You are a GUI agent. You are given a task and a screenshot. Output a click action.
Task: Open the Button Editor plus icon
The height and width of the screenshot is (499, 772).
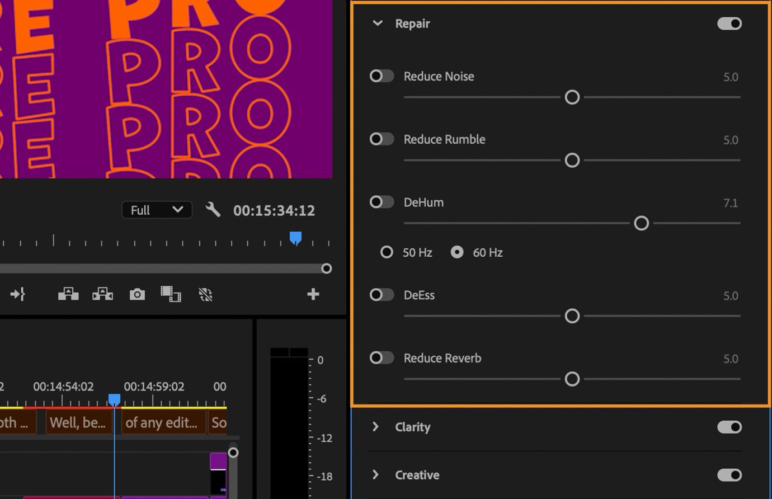313,294
